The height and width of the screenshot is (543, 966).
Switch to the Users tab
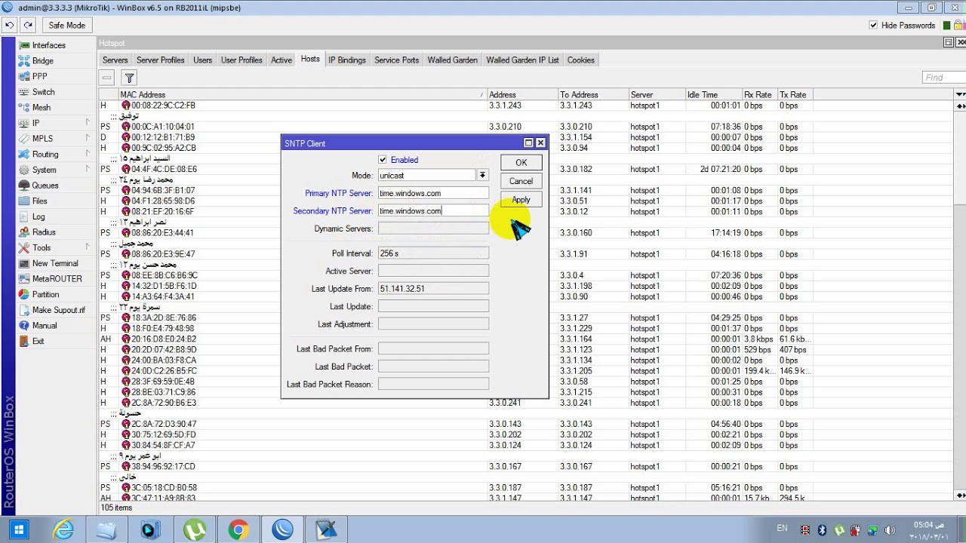[x=202, y=60]
